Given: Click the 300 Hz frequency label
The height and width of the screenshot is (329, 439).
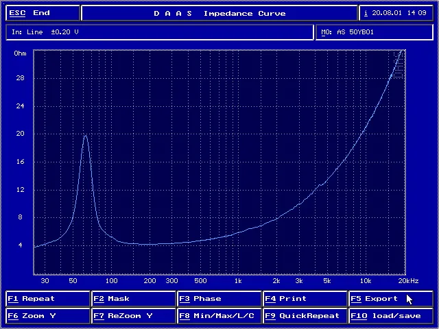Looking at the screenshot, I should tap(171, 280).
